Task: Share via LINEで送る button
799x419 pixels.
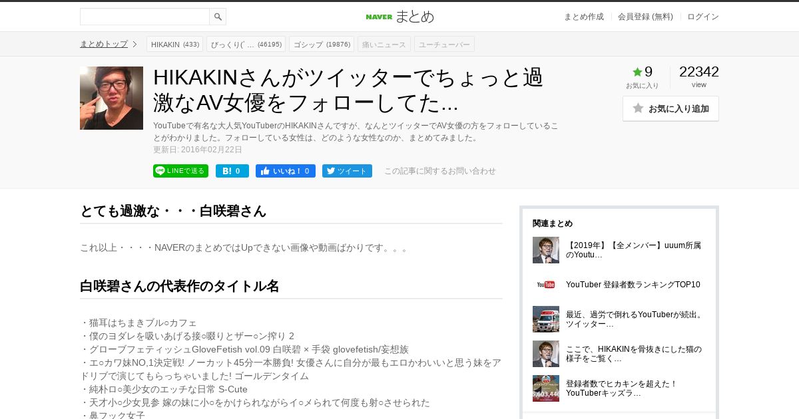Action: pyautogui.click(x=180, y=171)
